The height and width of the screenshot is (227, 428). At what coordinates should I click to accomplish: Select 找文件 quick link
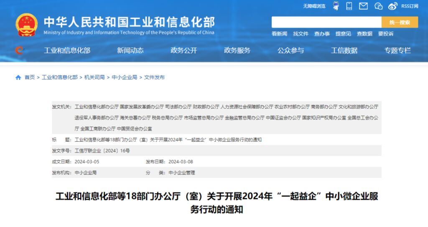[x=301, y=33]
